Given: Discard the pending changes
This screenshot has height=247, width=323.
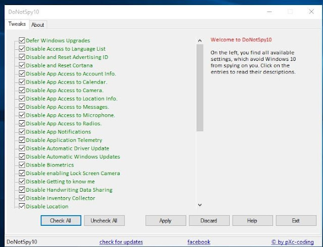Looking at the screenshot, I should point(209,220).
